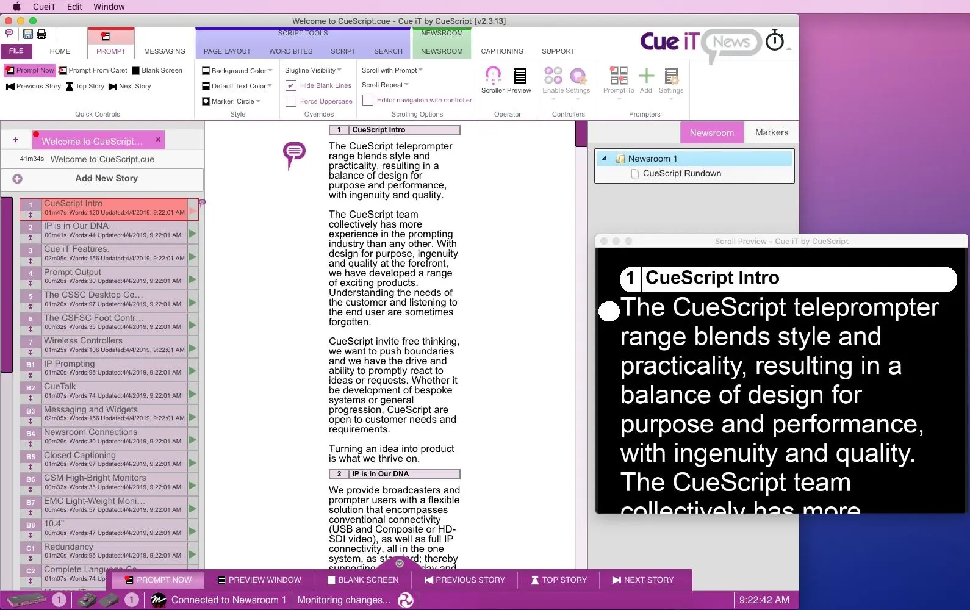Enable Editor navigation with controller checkbox
Screen dimensions: 970x610
368,100
